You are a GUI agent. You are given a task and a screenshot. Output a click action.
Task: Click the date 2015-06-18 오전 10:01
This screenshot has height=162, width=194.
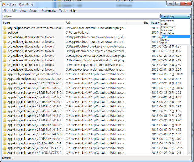[x=167, y=139]
